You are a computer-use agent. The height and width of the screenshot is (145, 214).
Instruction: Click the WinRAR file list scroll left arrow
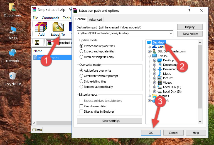coord(34,123)
